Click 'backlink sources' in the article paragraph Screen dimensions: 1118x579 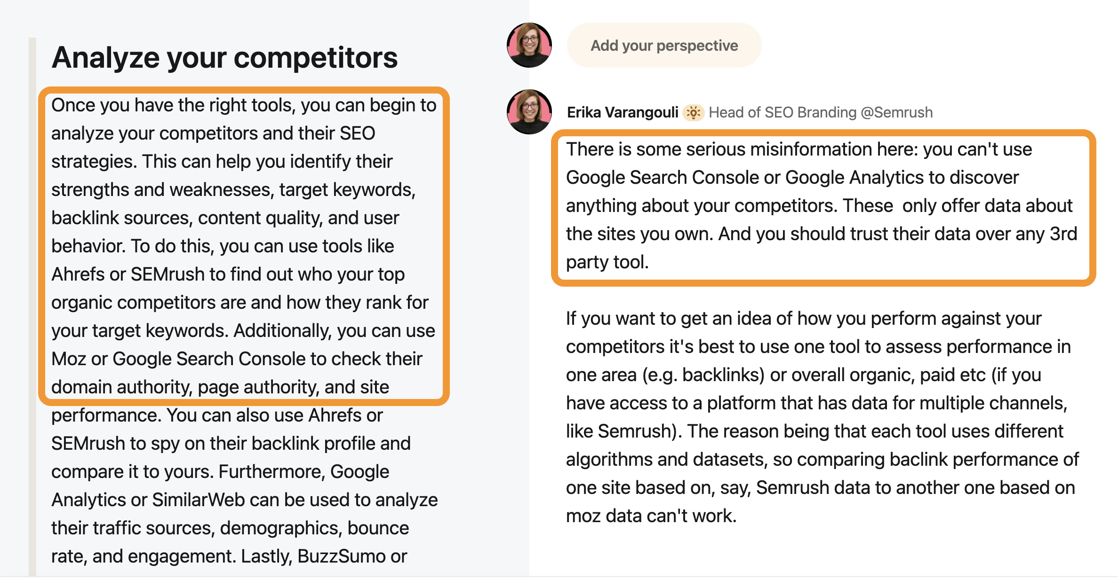[x=121, y=218]
